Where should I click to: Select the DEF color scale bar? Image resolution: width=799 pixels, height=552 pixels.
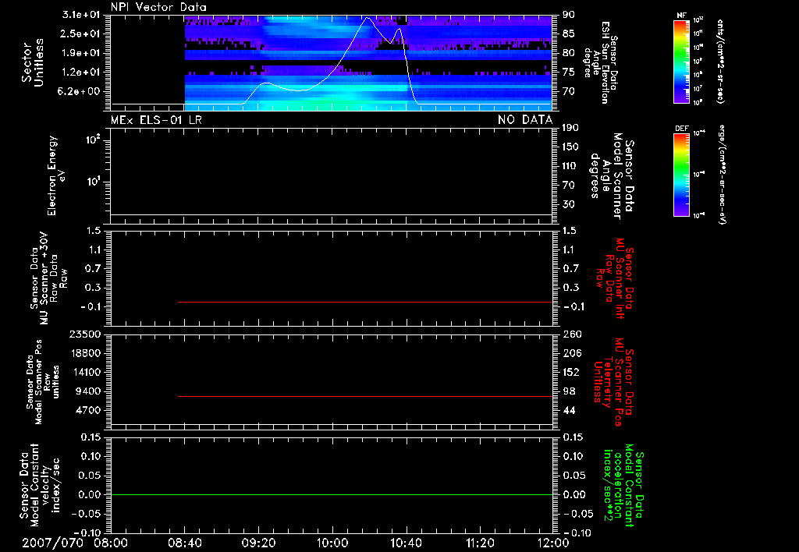coord(682,175)
